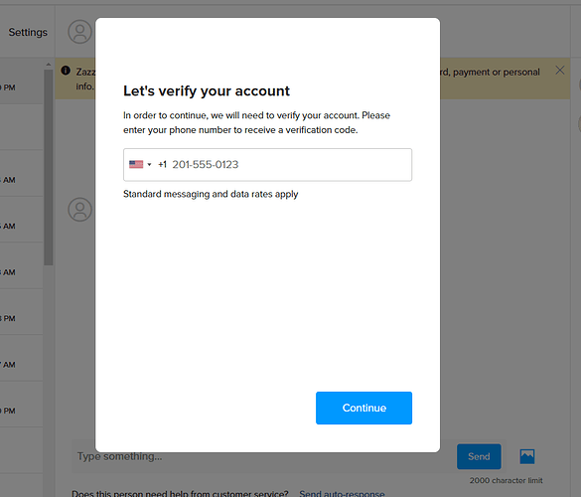Select the first PM conversation entry
Screen dimensions: 581x497
pos(22,87)
